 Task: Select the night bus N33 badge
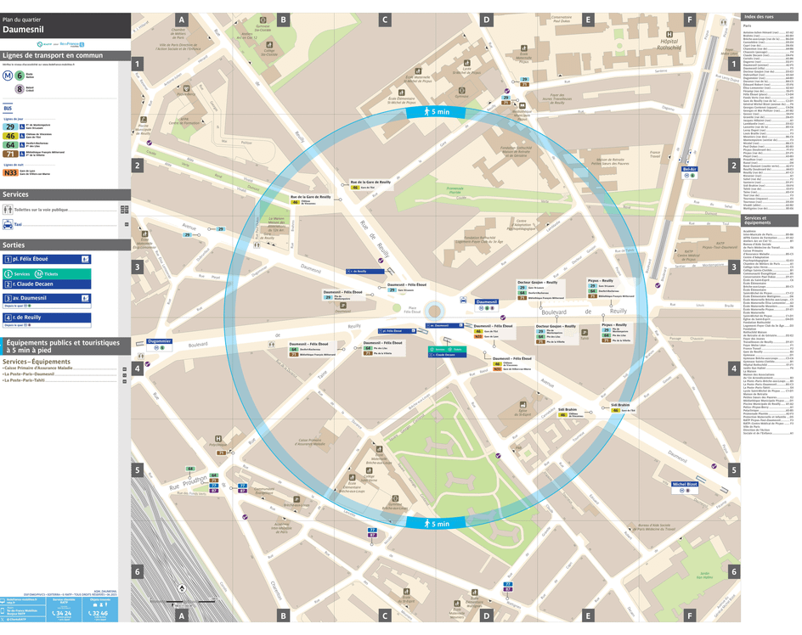9,172
